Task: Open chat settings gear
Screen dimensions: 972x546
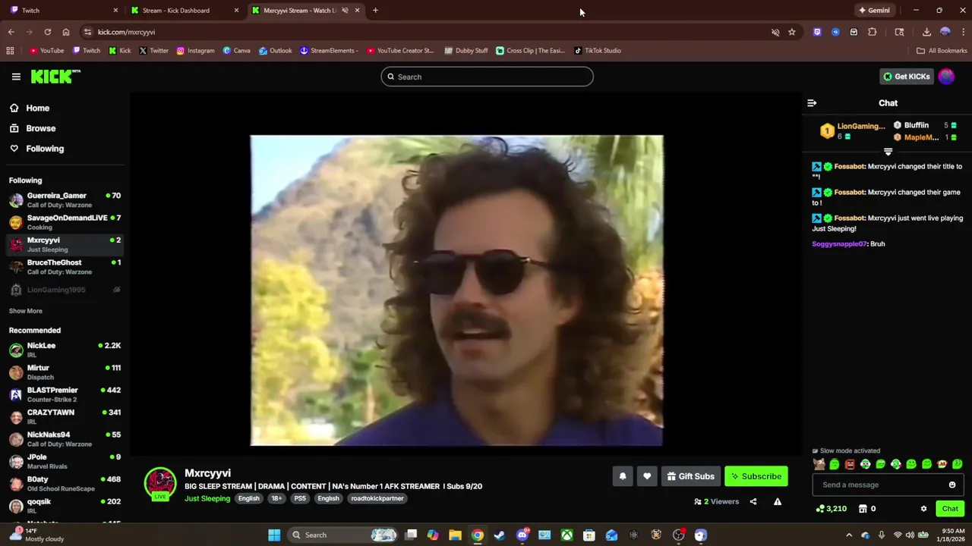Action: (923, 509)
